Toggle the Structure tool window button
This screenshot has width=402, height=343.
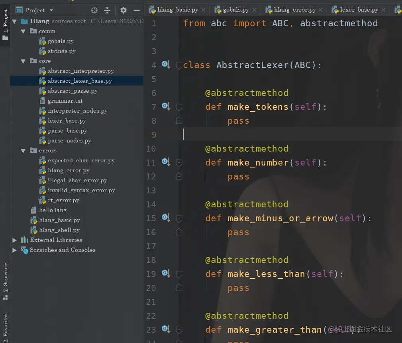click(x=5, y=281)
